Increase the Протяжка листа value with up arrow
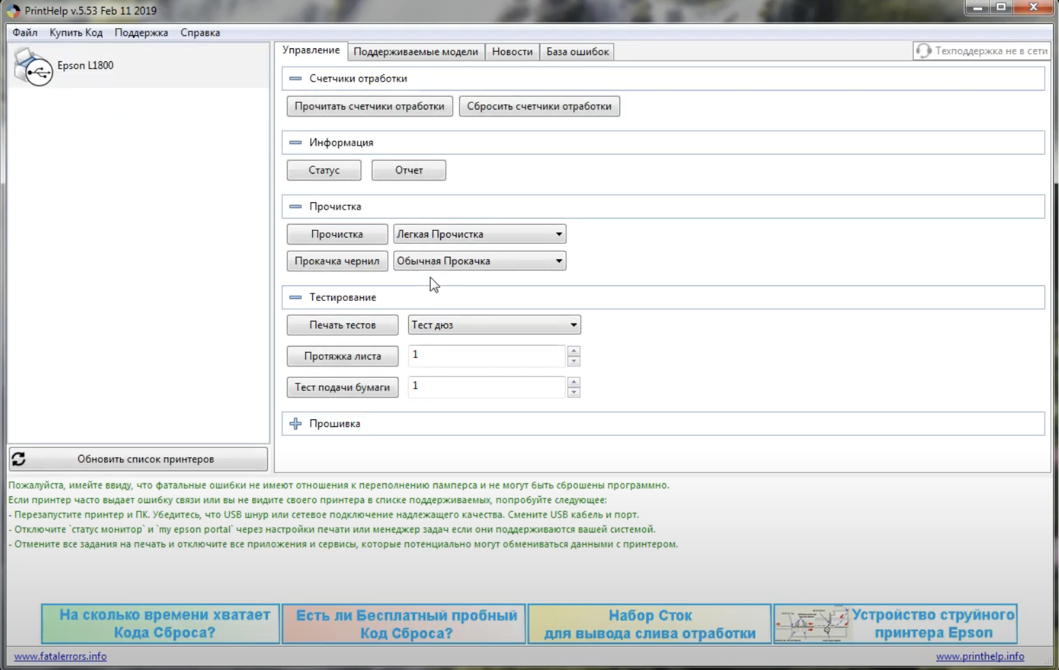 click(574, 351)
